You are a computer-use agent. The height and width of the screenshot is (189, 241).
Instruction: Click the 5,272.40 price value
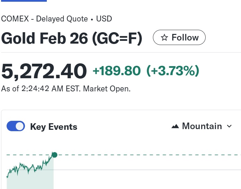tap(44, 71)
